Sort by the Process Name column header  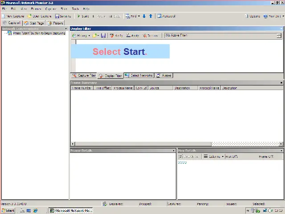click(123, 88)
